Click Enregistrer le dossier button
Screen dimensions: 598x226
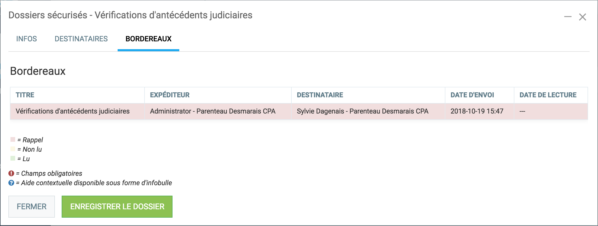click(x=117, y=207)
